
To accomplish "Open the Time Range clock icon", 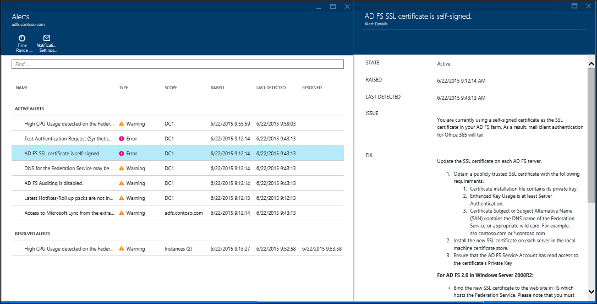I will point(21,39).
